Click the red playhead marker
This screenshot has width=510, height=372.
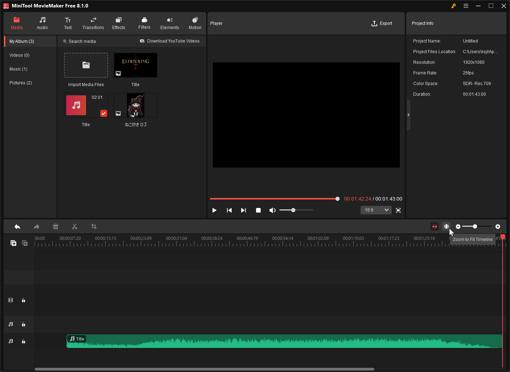503,237
